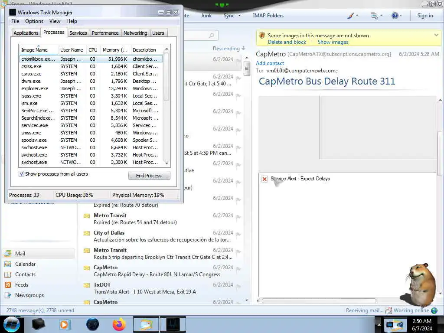
Task: Expand the menus icon dropdown arrow
Action: (x=381, y=16)
